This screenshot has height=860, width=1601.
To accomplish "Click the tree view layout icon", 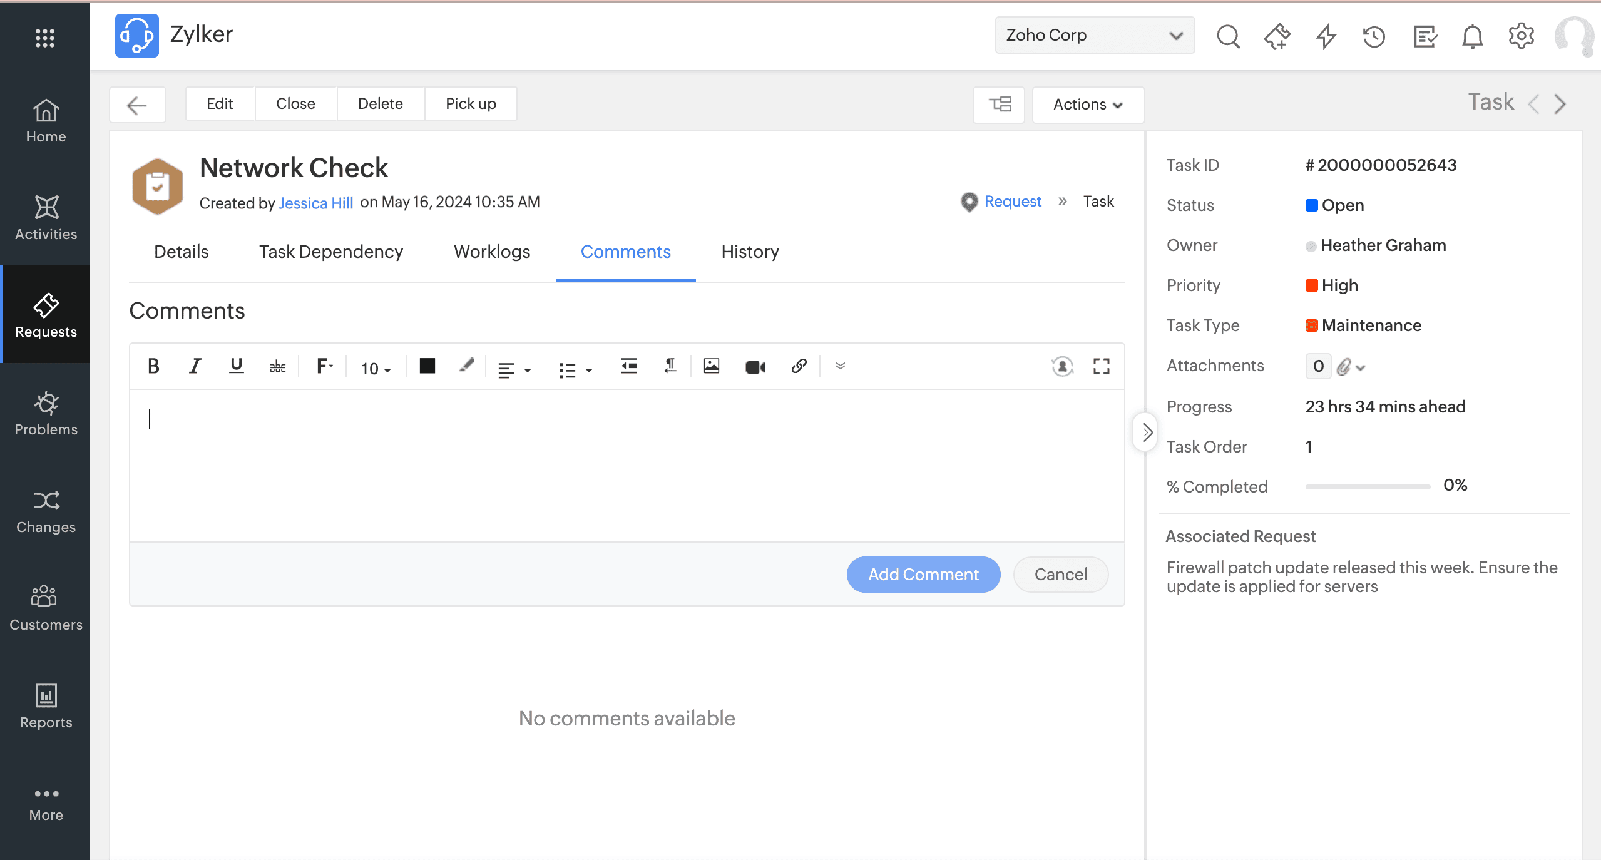I will 1000,104.
